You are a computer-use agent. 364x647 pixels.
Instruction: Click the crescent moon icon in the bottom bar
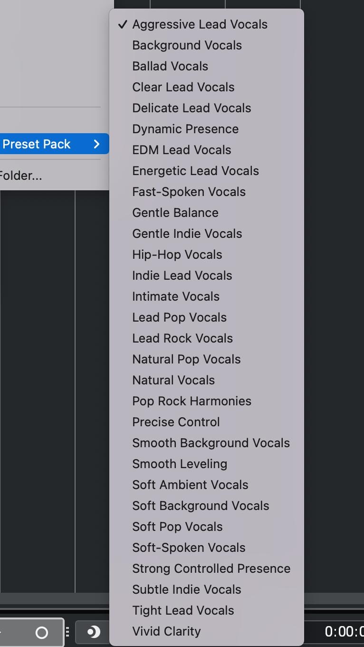94,632
